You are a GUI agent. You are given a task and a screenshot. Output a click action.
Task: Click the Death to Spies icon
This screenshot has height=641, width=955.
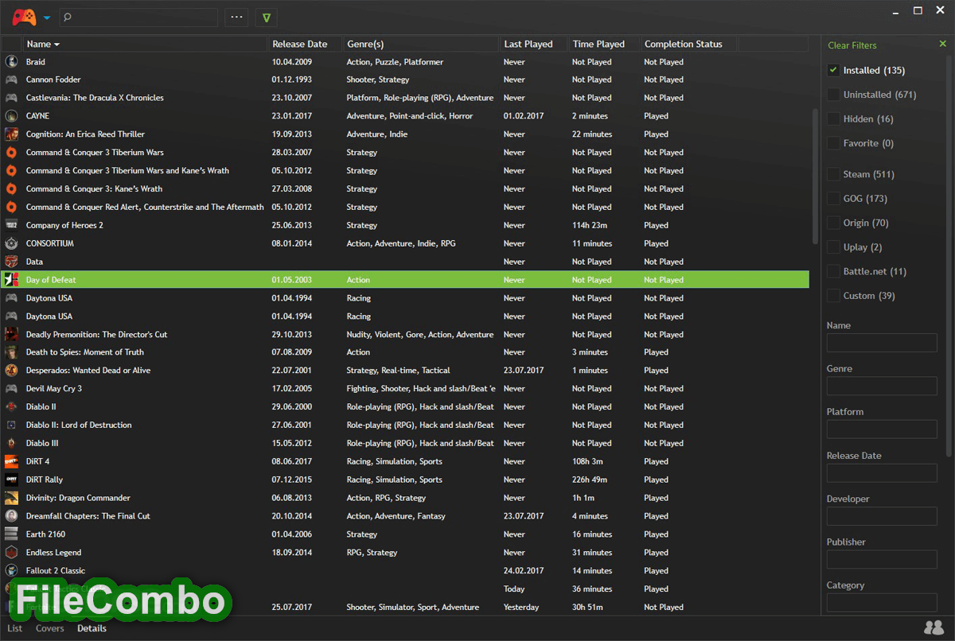11,352
